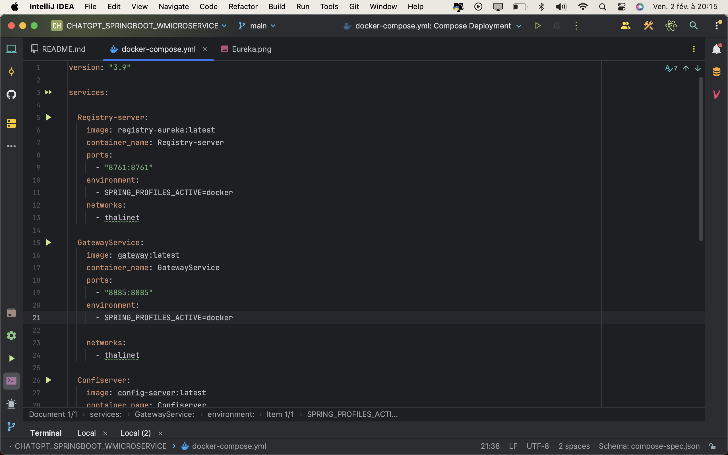Select GatewayService breadcrumb
The width and height of the screenshot is (728, 455).
[x=164, y=414]
